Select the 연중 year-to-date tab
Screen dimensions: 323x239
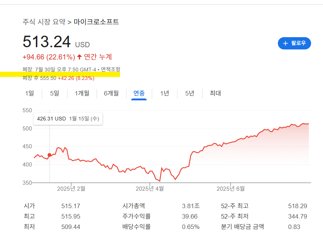click(139, 93)
